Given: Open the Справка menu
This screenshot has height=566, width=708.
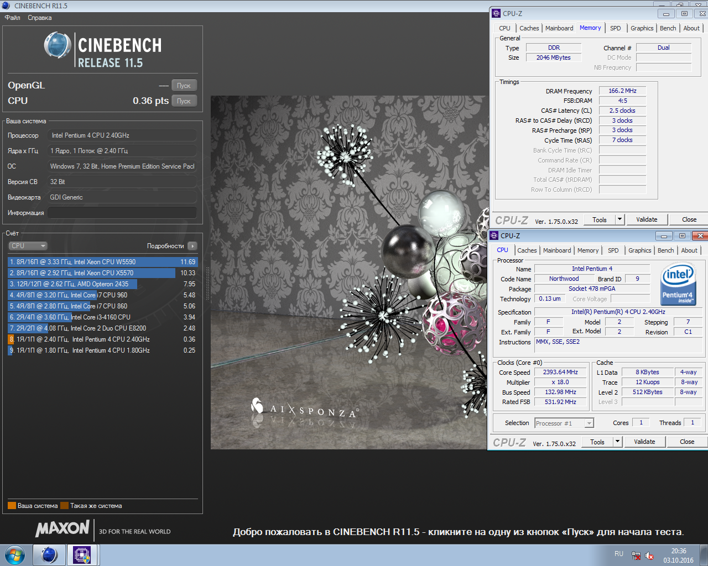Looking at the screenshot, I should [40, 18].
